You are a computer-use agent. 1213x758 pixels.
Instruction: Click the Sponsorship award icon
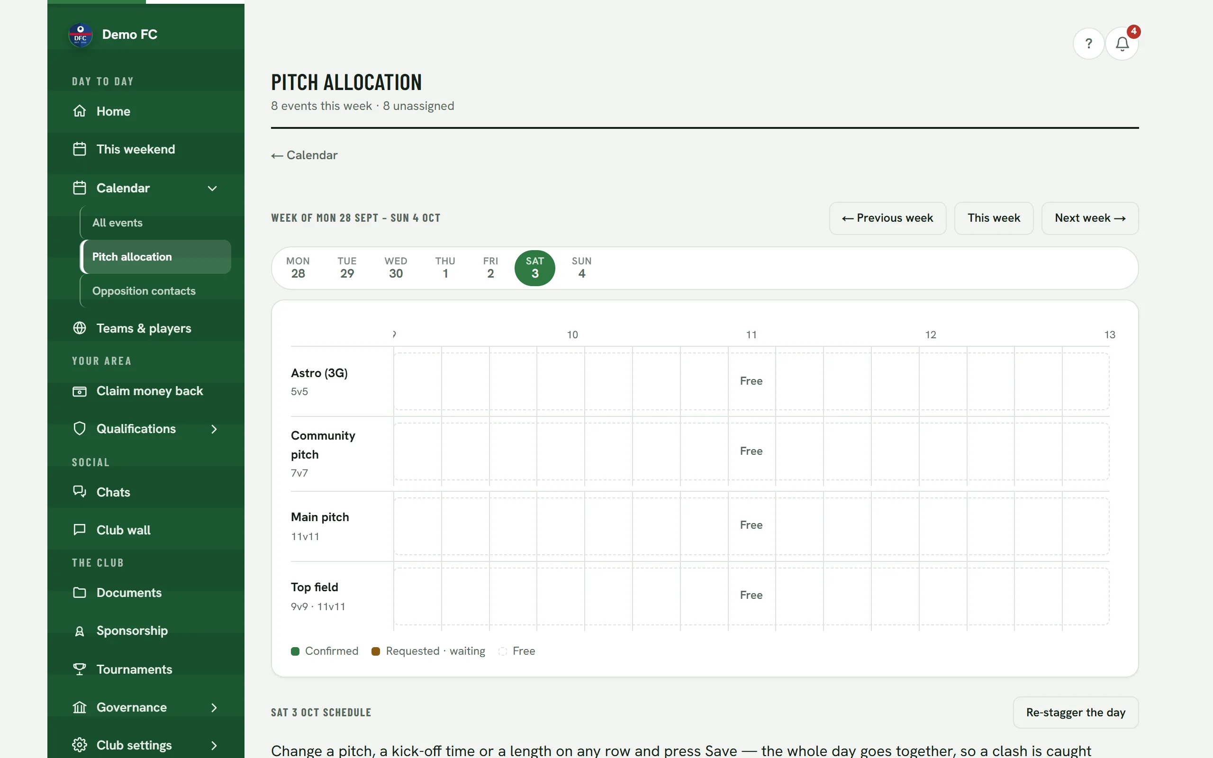pos(80,631)
